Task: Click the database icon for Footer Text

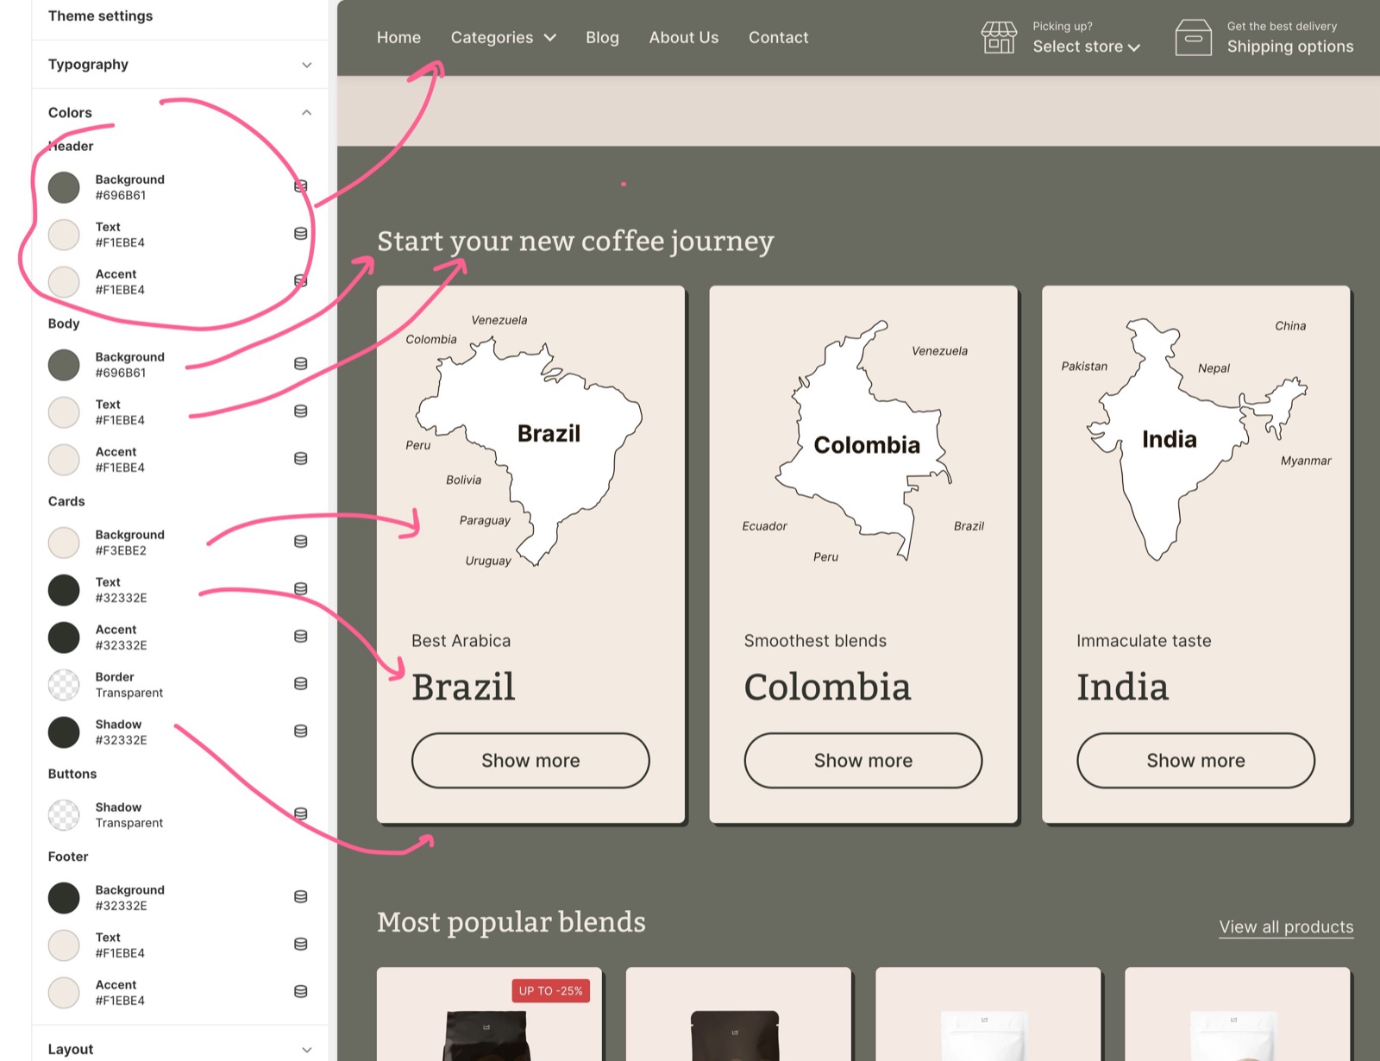Action: pyautogui.click(x=301, y=945)
